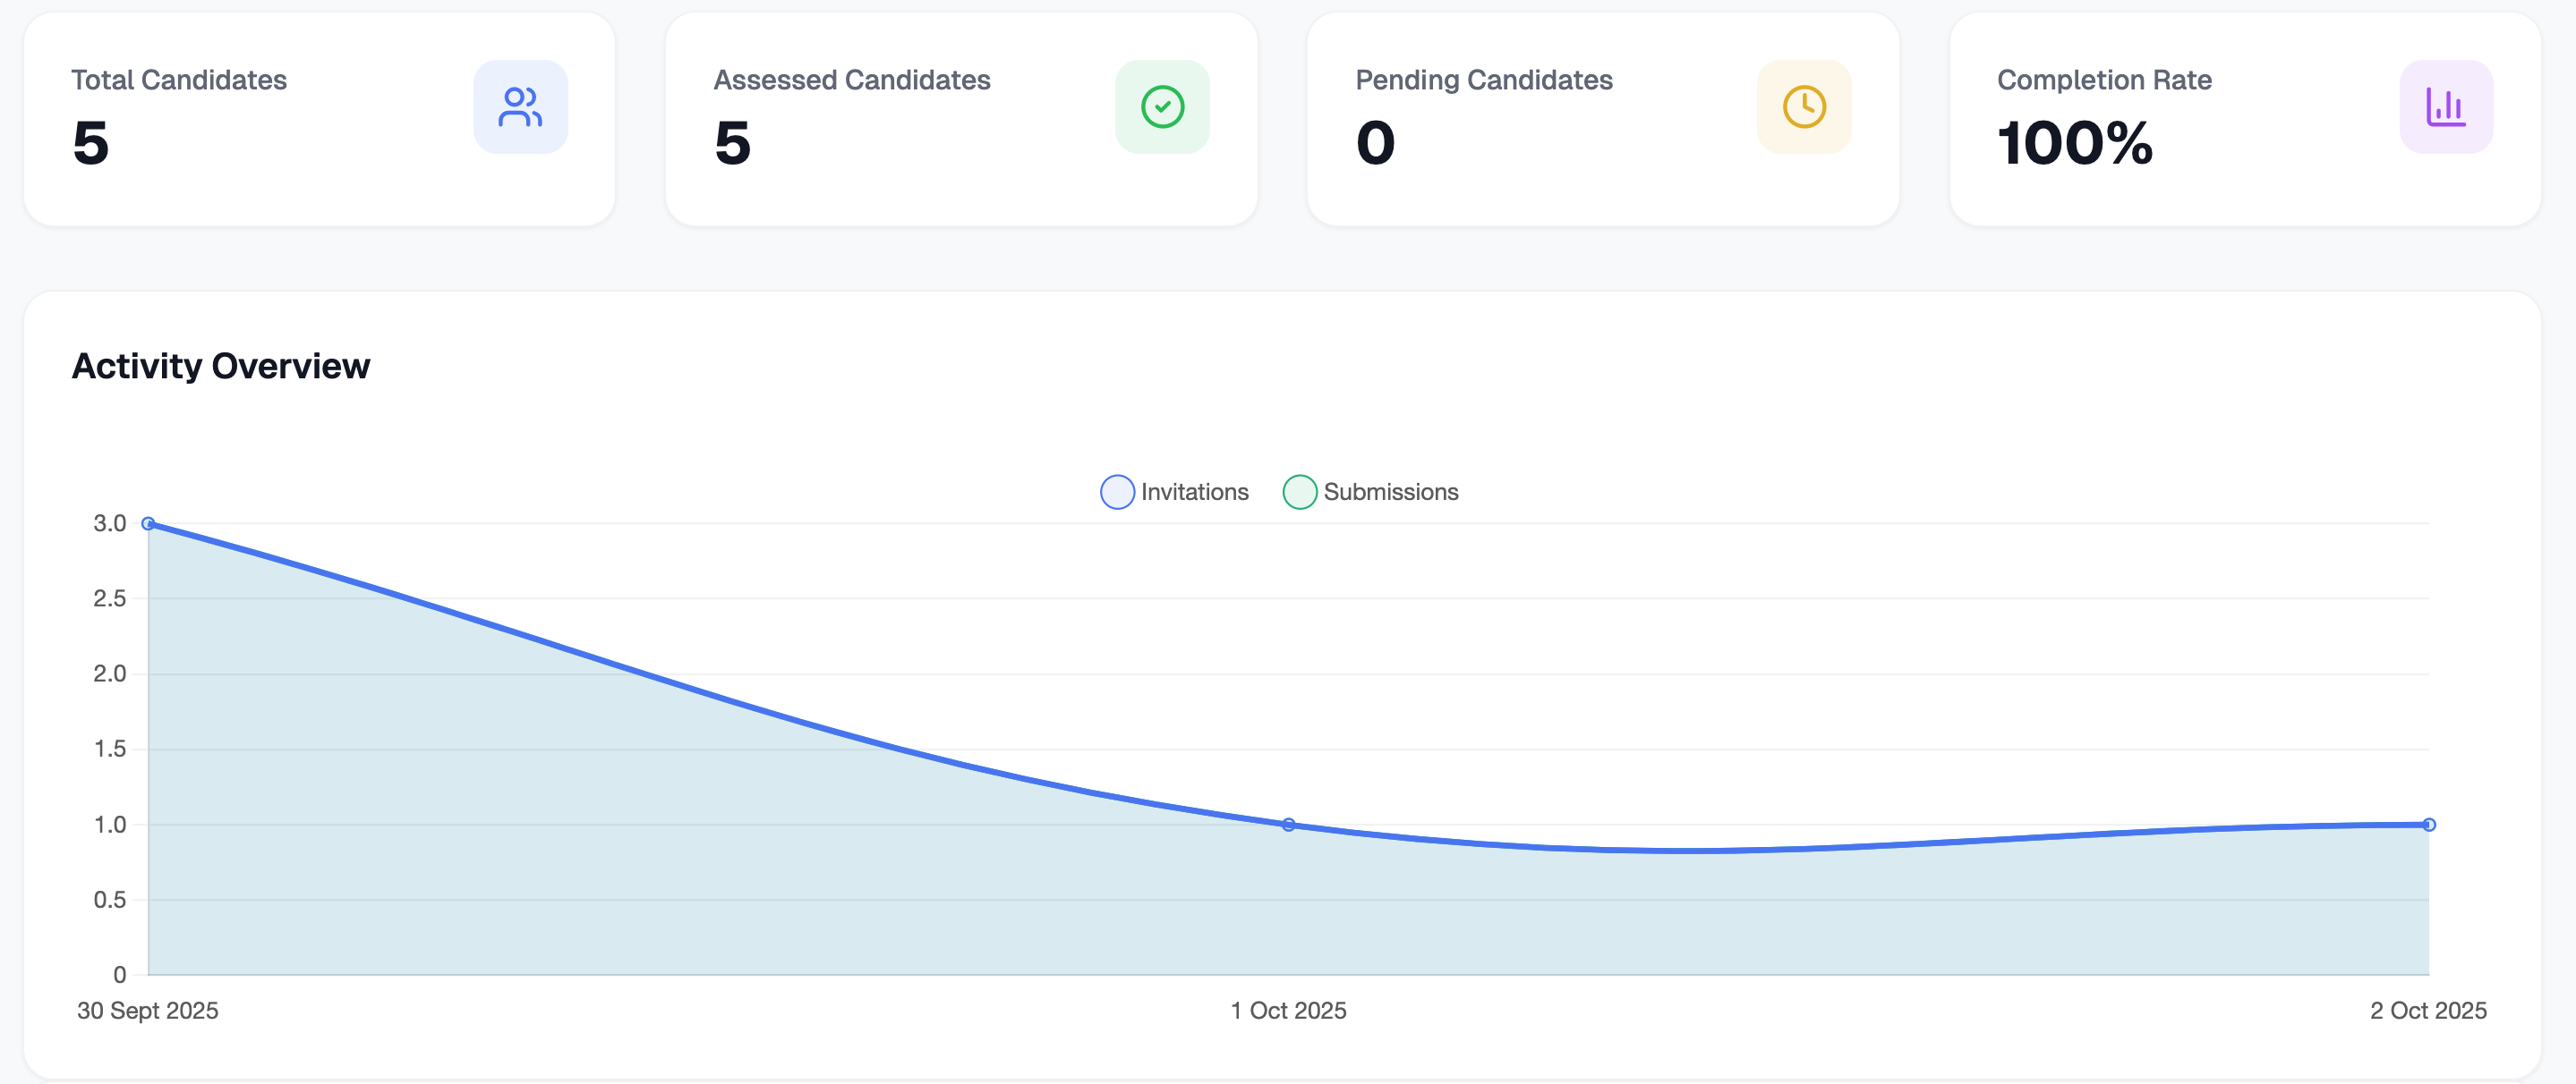Click the Assessed Candidates count of 5

coord(731,145)
